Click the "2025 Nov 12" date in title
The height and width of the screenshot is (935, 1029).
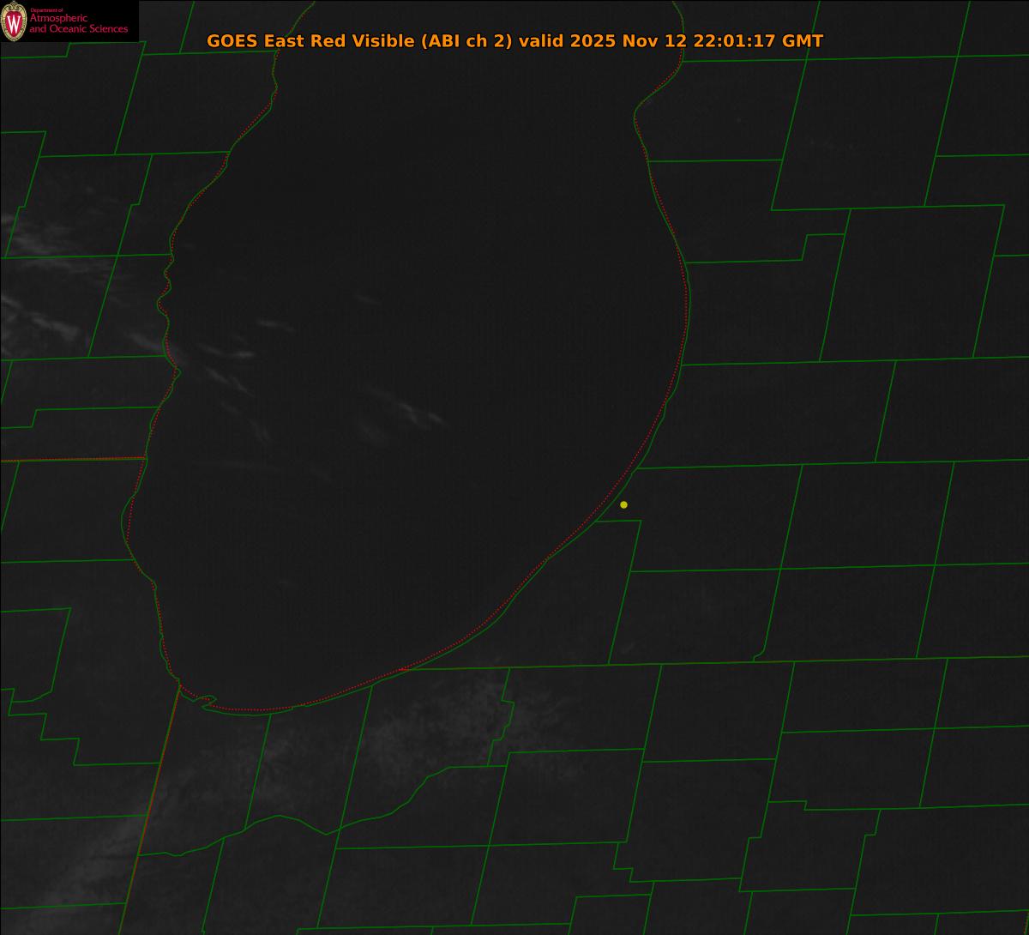[x=628, y=41]
